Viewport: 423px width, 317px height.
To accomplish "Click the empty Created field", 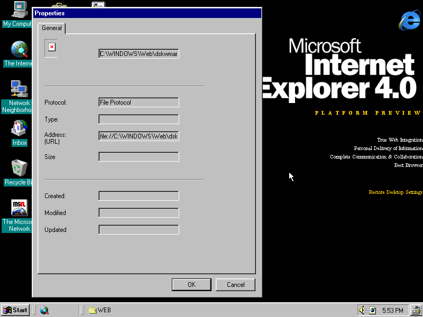I will click(139, 195).
